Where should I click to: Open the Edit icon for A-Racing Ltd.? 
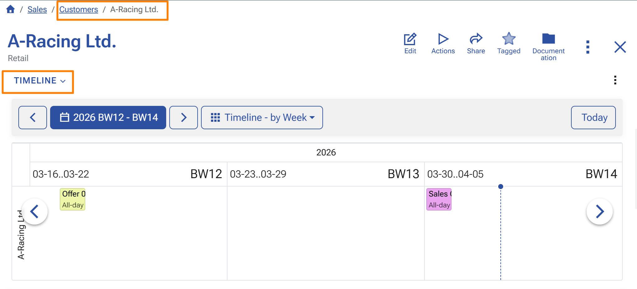[410, 43]
